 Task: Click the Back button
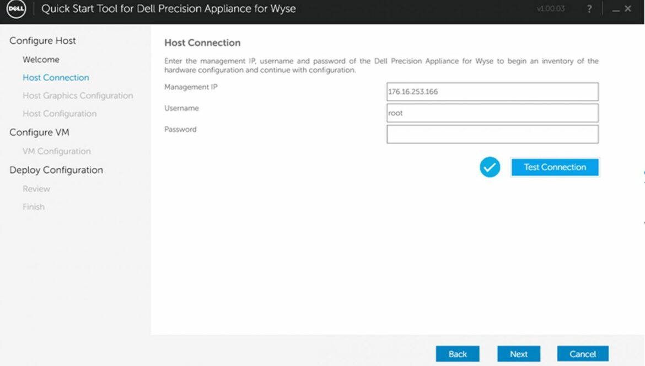coord(458,354)
